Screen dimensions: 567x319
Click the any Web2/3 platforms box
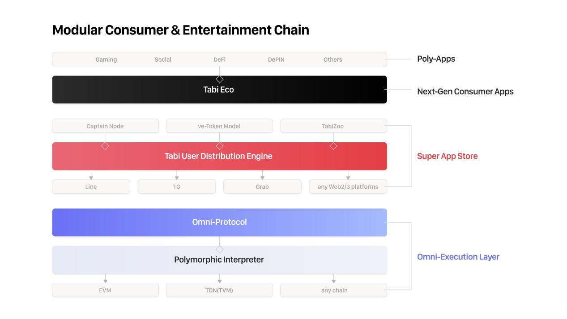348,187
